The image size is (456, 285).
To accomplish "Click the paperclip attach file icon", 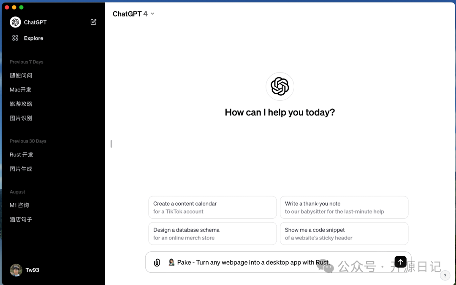I will click(x=157, y=262).
